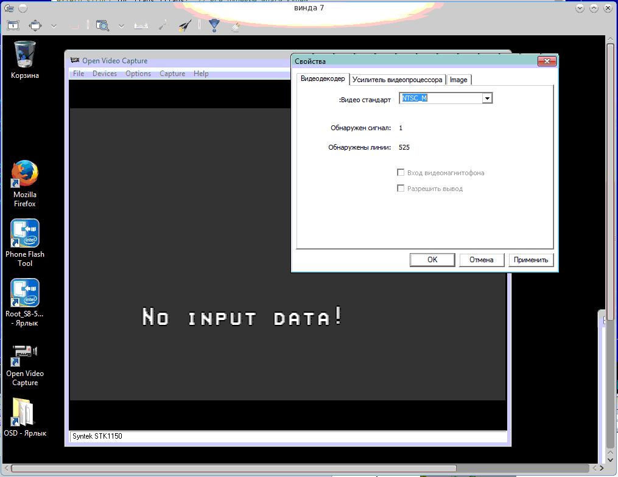Viewport: 618px width, 477px height.
Task: Open the Phone Flash Tool desktop shortcut
Action: (25, 234)
